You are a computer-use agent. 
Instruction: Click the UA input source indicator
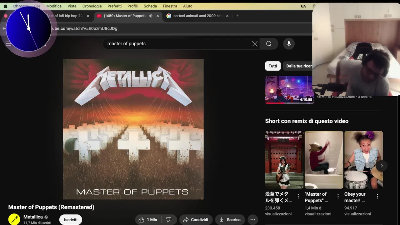303,6
